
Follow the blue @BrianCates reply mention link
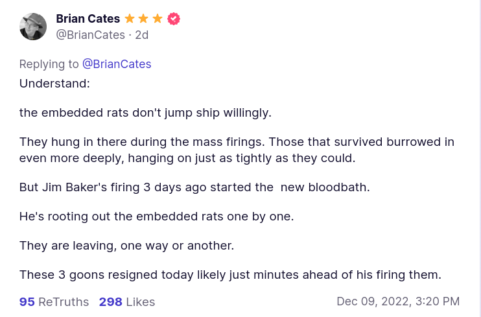tap(117, 64)
